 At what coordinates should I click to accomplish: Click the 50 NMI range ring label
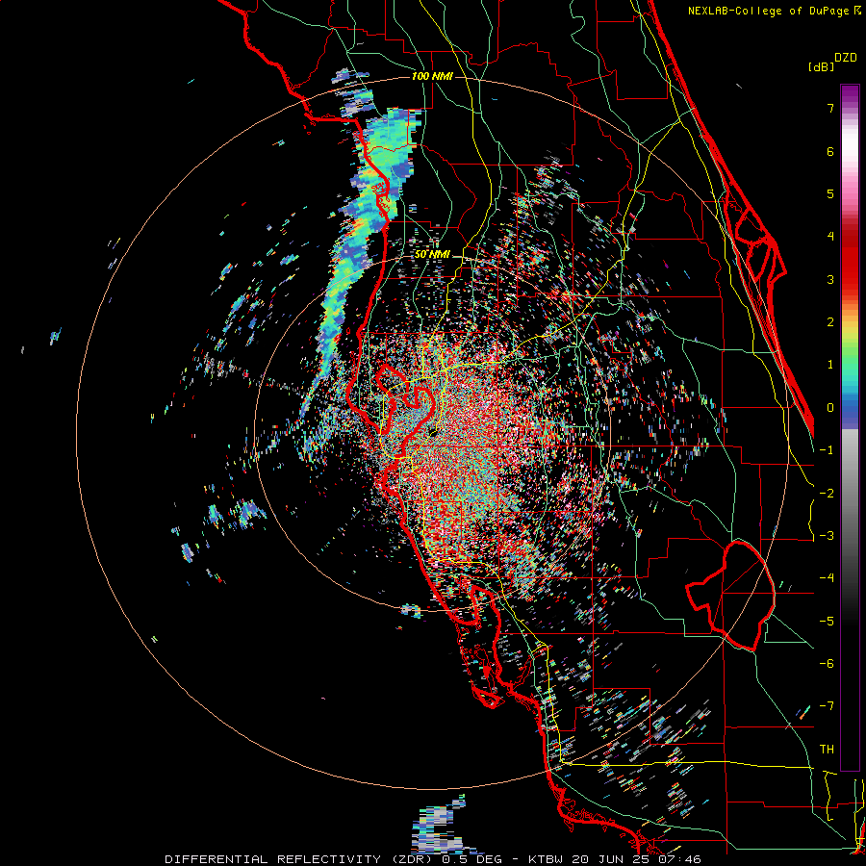432,255
